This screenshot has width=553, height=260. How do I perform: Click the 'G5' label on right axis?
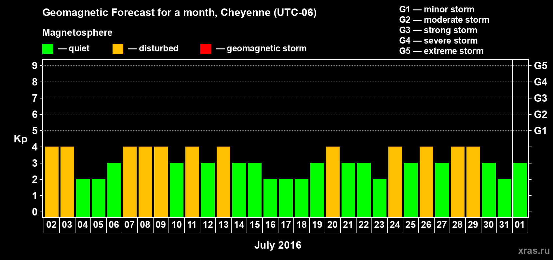click(541, 66)
